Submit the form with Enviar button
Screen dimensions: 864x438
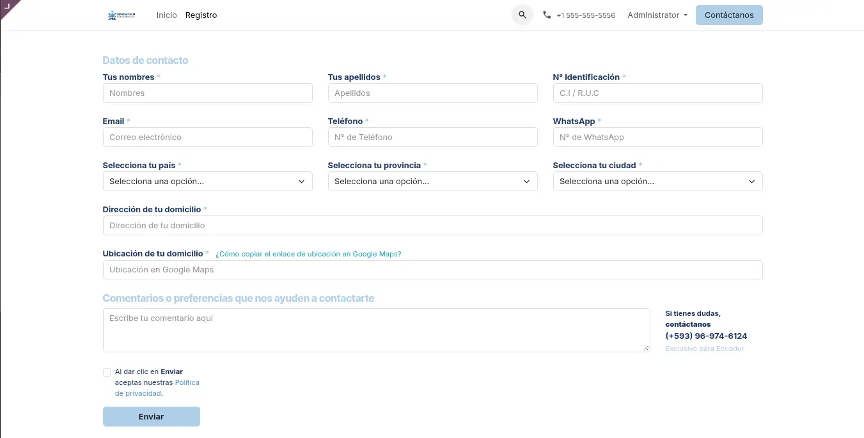click(152, 416)
